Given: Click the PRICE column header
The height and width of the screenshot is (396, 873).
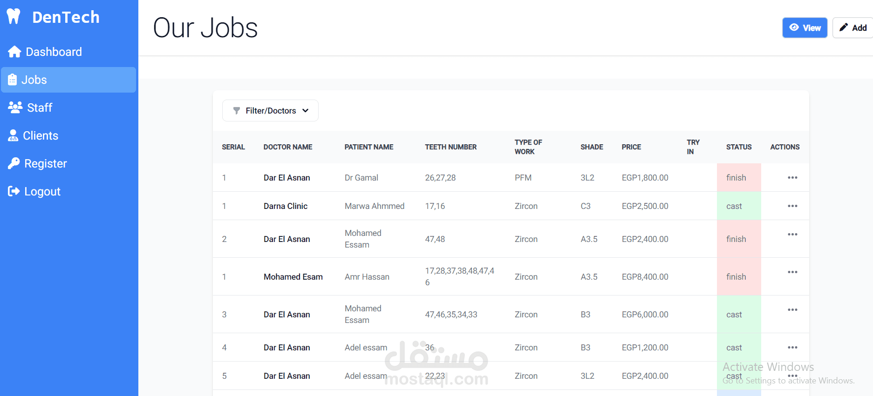Looking at the screenshot, I should (x=631, y=147).
